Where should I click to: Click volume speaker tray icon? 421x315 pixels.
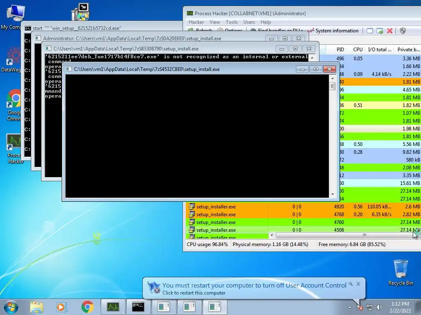(x=379, y=307)
